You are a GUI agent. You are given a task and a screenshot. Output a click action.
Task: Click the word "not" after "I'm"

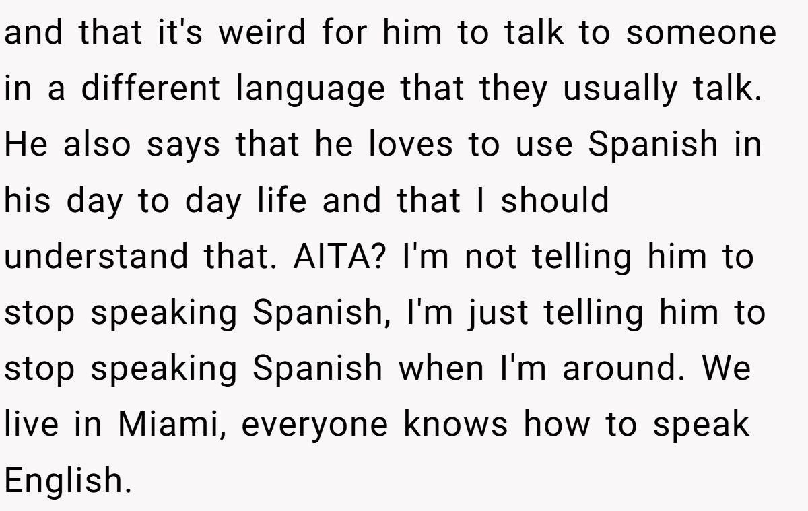point(491,257)
